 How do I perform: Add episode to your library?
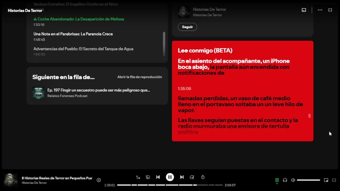click(x=99, y=180)
